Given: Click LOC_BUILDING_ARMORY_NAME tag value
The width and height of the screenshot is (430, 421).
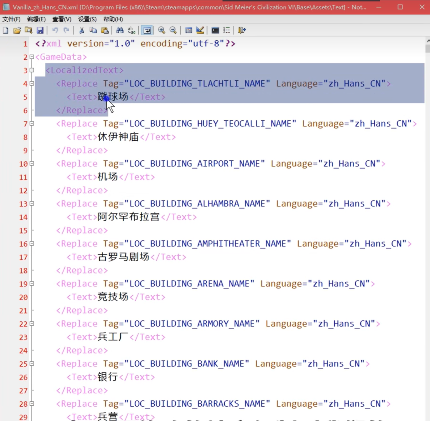Looking at the screenshot, I should [x=192, y=324].
